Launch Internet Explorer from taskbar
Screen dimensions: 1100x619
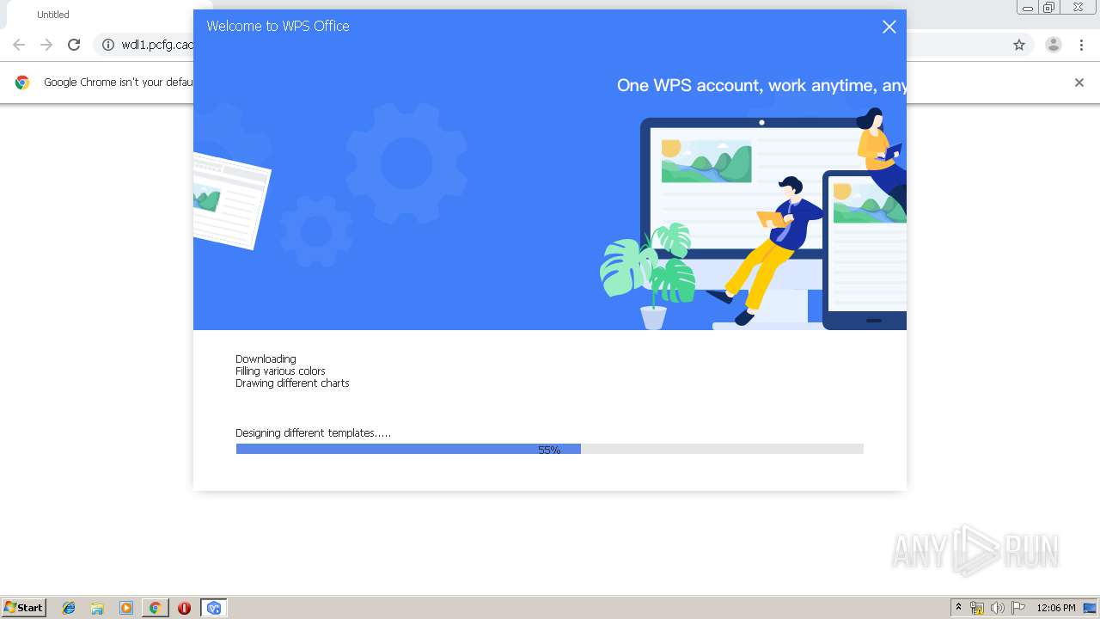pyautogui.click(x=69, y=608)
